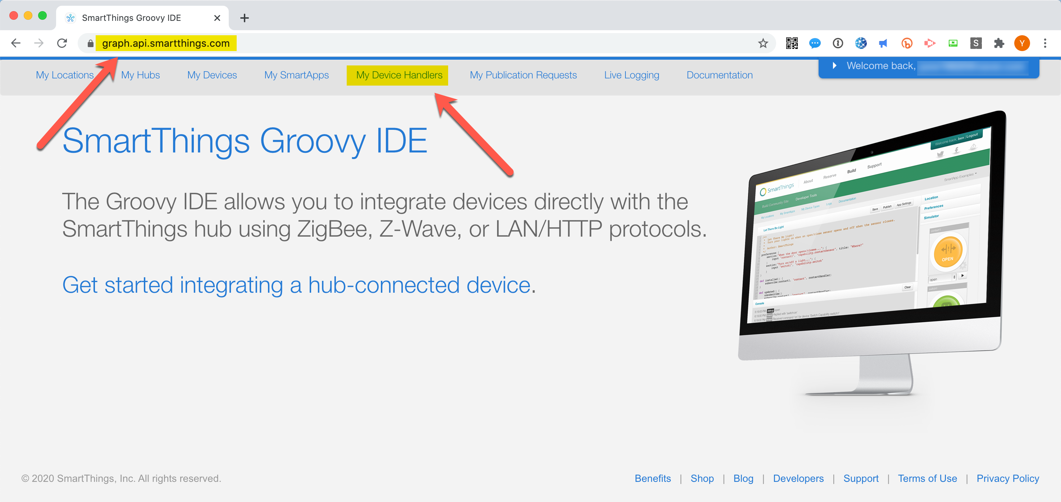Open the Developers footer link
The image size is (1061, 502).
coord(798,479)
